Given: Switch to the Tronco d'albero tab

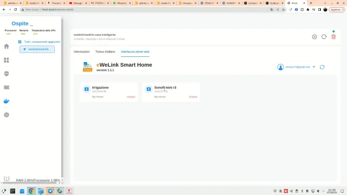Looking at the screenshot, I should 105,52.
